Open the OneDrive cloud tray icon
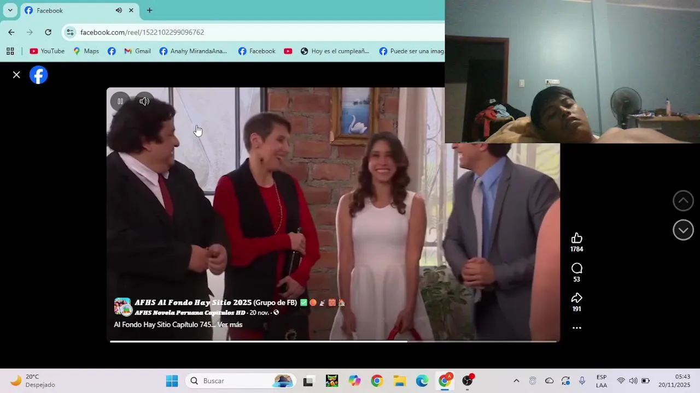700x393 pixels. click(549, 380)
